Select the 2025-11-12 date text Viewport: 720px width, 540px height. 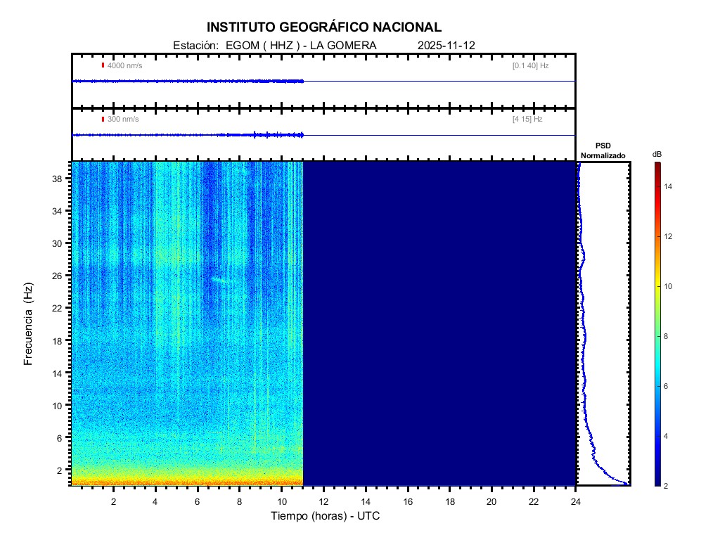pos(446,45)
